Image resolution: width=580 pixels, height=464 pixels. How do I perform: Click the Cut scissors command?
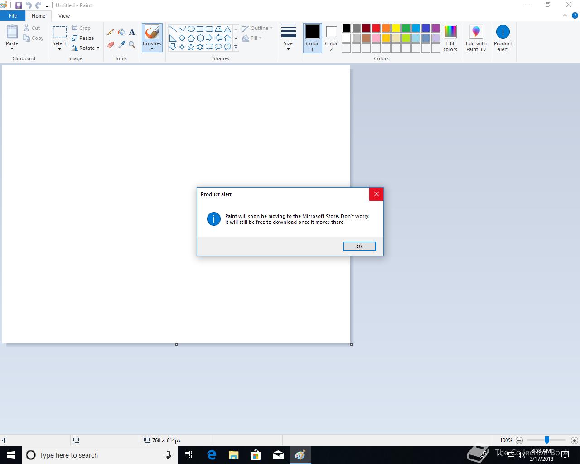pos(32,28)
